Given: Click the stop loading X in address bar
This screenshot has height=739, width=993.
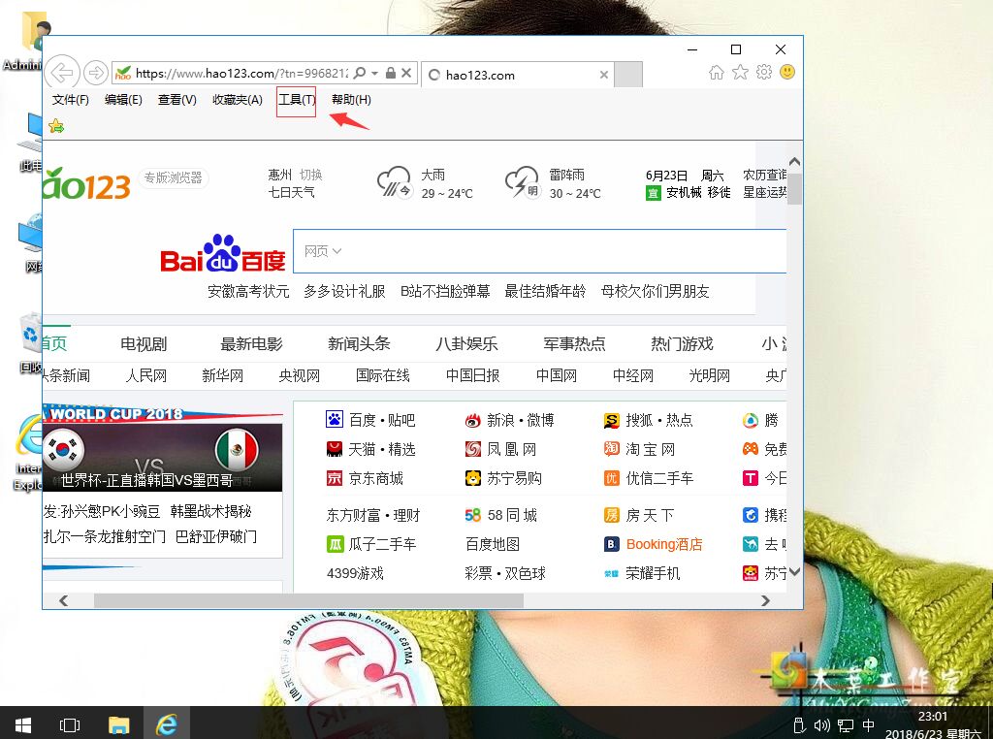Looking at the screenshot, I should 406,73.
